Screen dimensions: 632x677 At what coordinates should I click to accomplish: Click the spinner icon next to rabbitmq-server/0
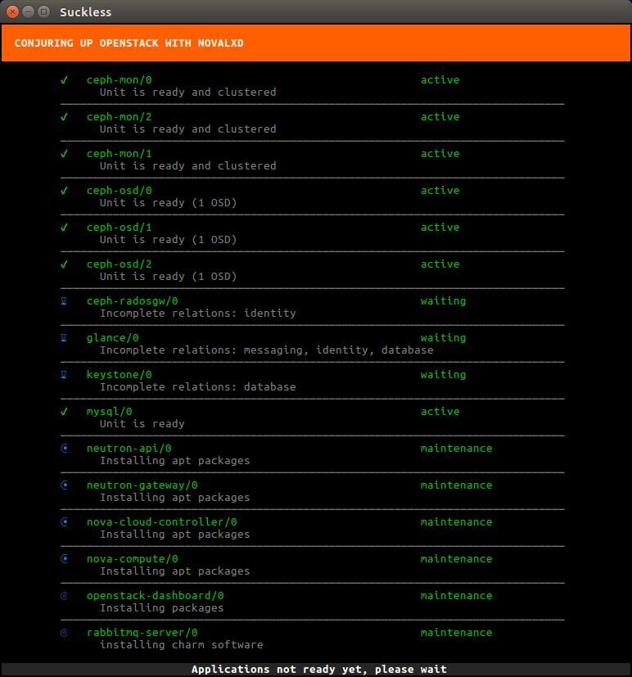tap(64, 633)
